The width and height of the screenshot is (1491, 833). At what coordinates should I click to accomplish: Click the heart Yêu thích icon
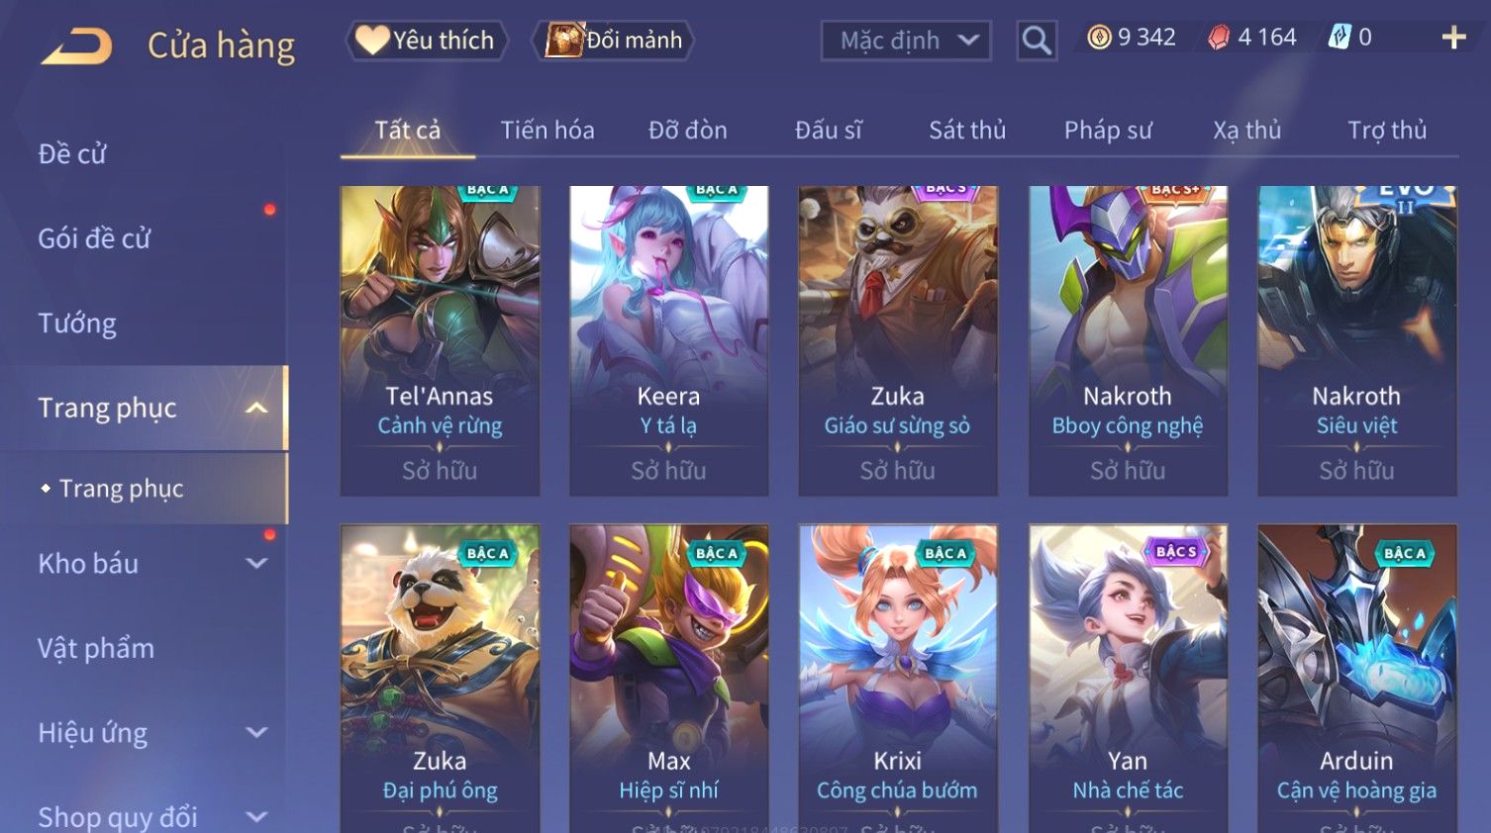(x=372, y=40)
